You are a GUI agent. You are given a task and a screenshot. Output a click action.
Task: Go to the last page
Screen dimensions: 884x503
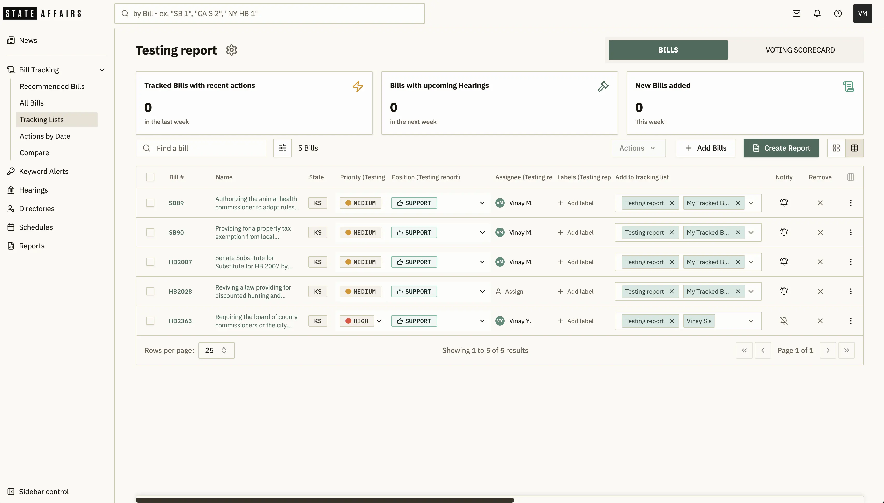point(846,350)
